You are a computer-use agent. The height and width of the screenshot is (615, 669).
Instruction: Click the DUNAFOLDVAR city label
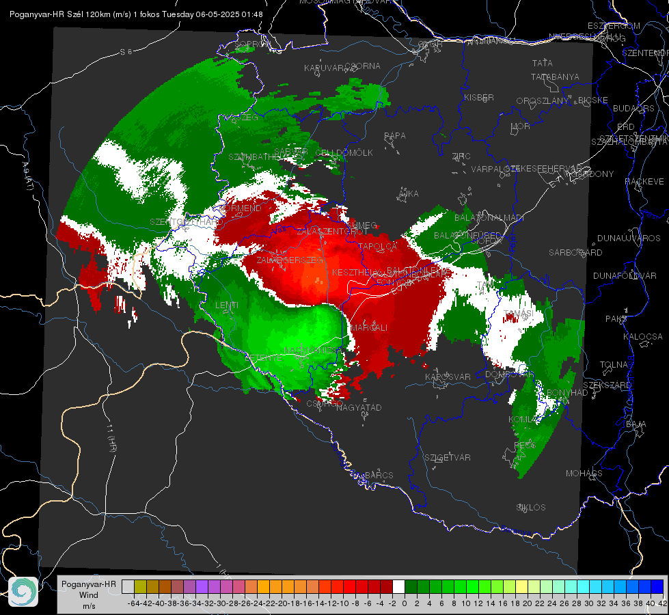[625, 275]
